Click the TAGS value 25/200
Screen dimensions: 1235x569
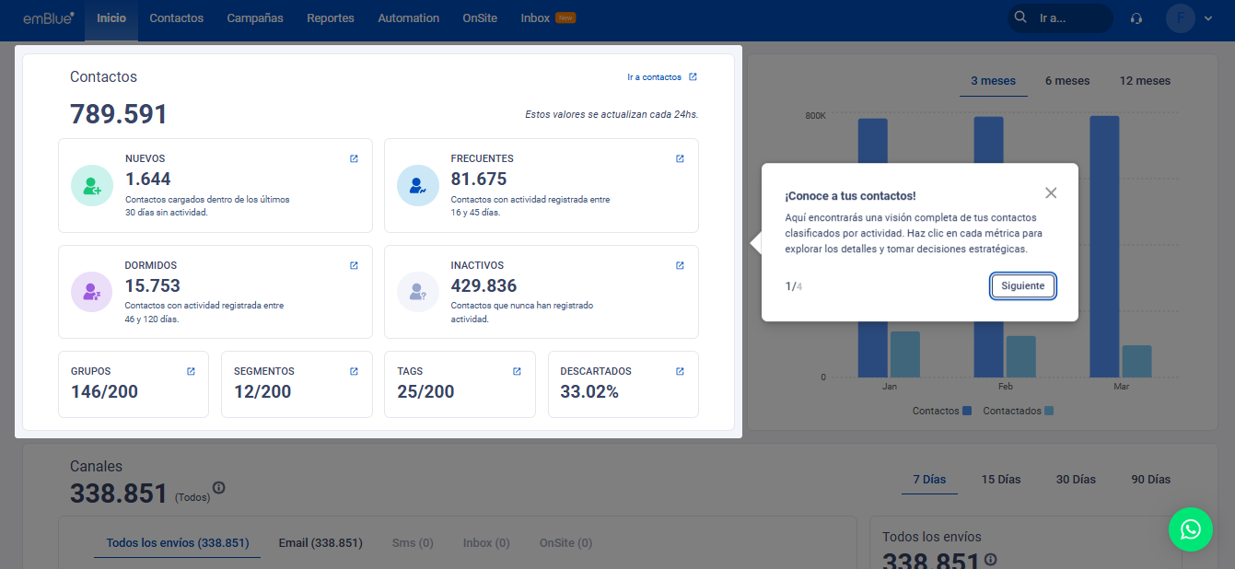click(x=425, y=392)
